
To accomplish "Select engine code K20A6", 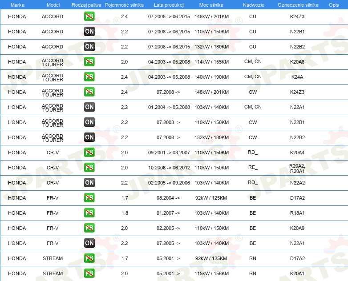I will (x=297, y=62).
